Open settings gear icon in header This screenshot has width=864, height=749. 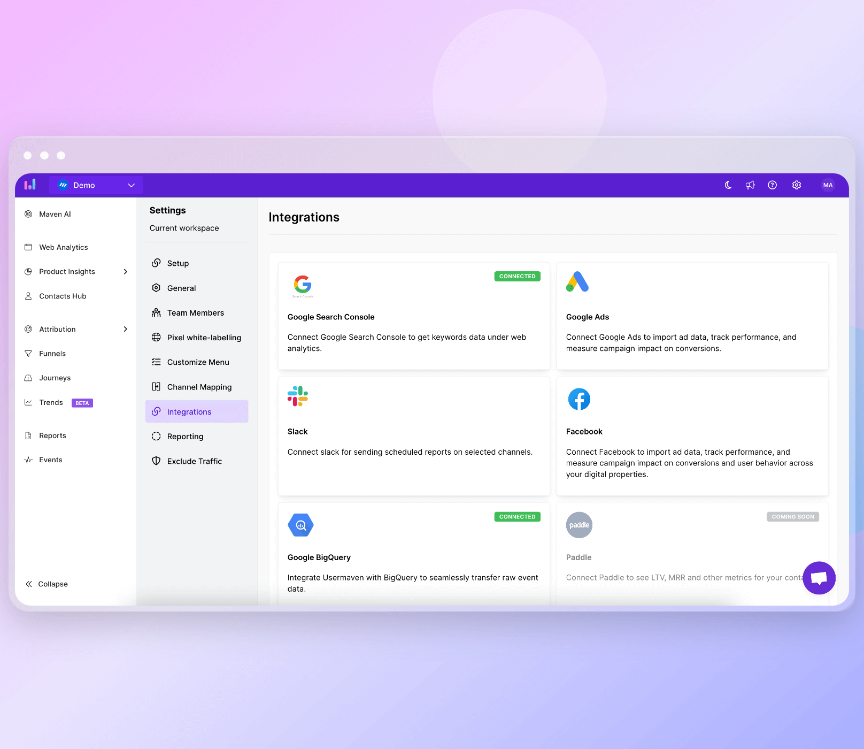pyautogui.click(x=797, y=185)
